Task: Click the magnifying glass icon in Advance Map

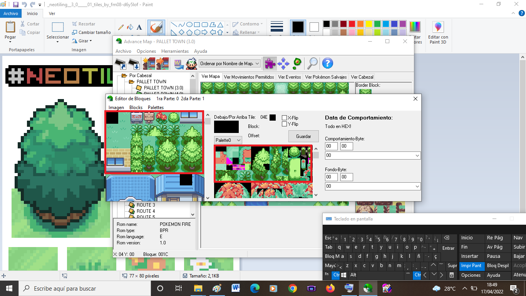Action: [312, 63]
